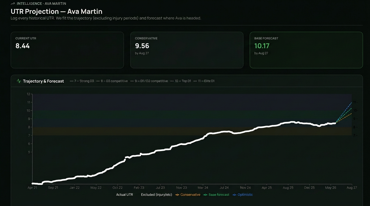Click the blue Optimistic legend marker
The height and width of the screenshot is (206, 370).
234,195
